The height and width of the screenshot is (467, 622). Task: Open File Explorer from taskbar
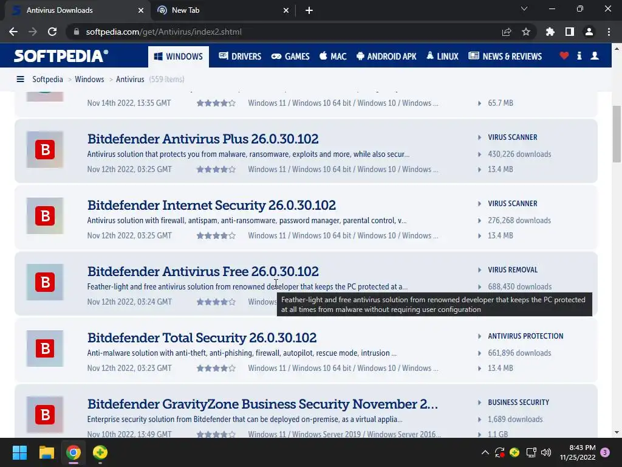click(46, 452)
